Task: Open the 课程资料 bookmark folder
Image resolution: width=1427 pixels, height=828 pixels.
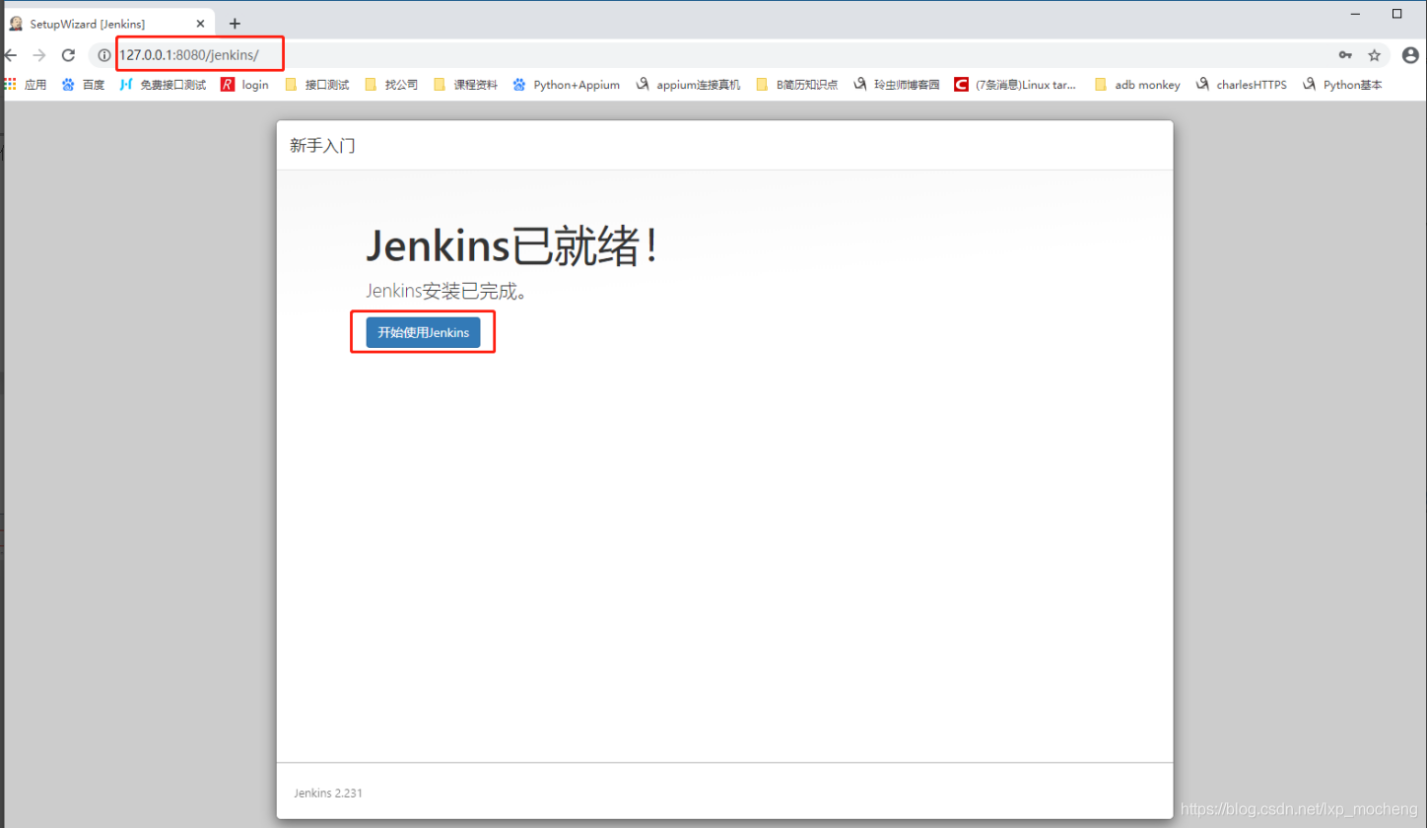Action: (465, 85)
